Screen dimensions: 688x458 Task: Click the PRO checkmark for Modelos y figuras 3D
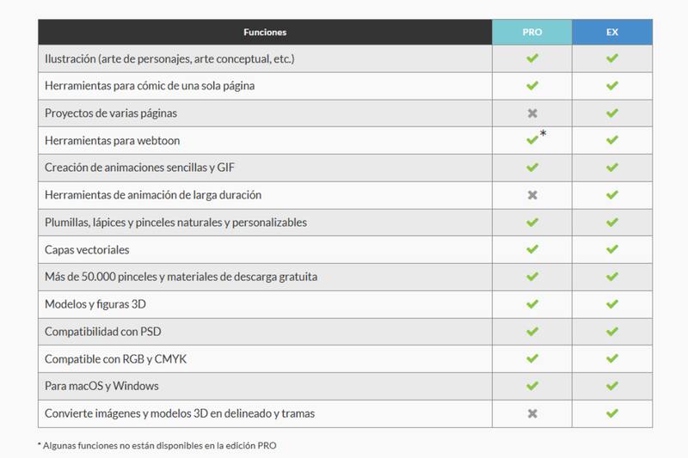532,304
